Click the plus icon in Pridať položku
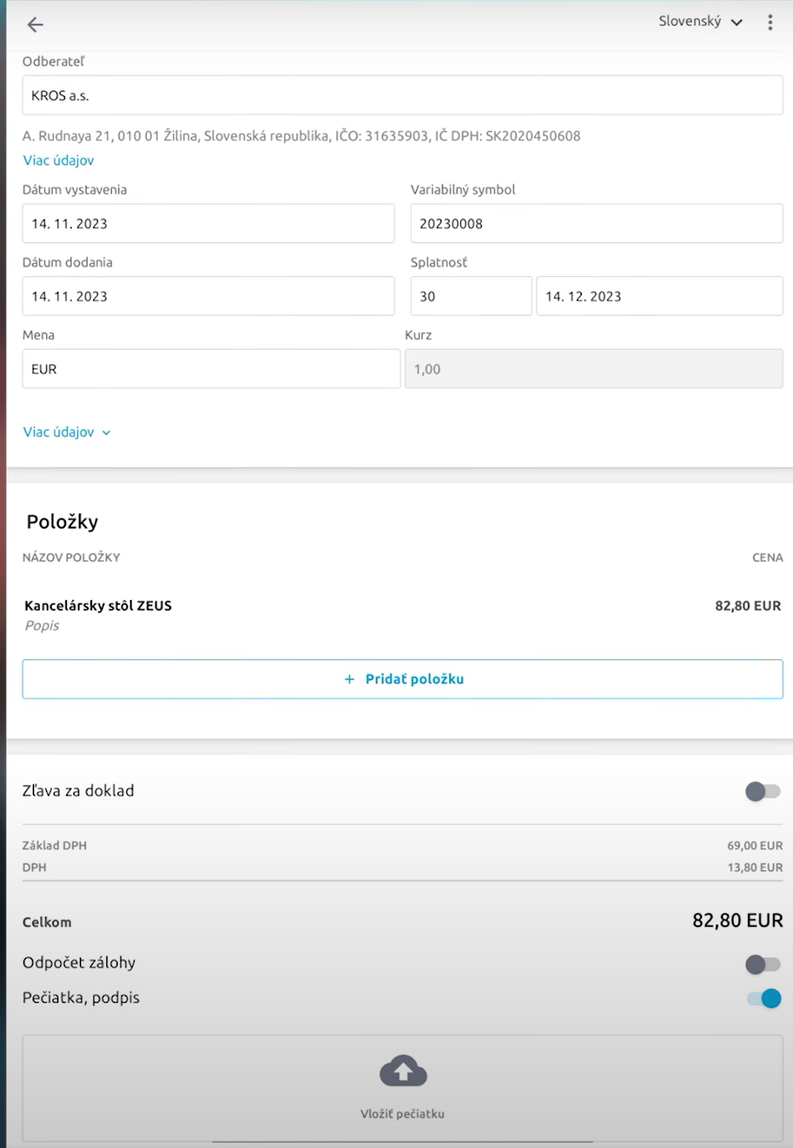This screenshot has height=1148, width=793. pos(350,679)
